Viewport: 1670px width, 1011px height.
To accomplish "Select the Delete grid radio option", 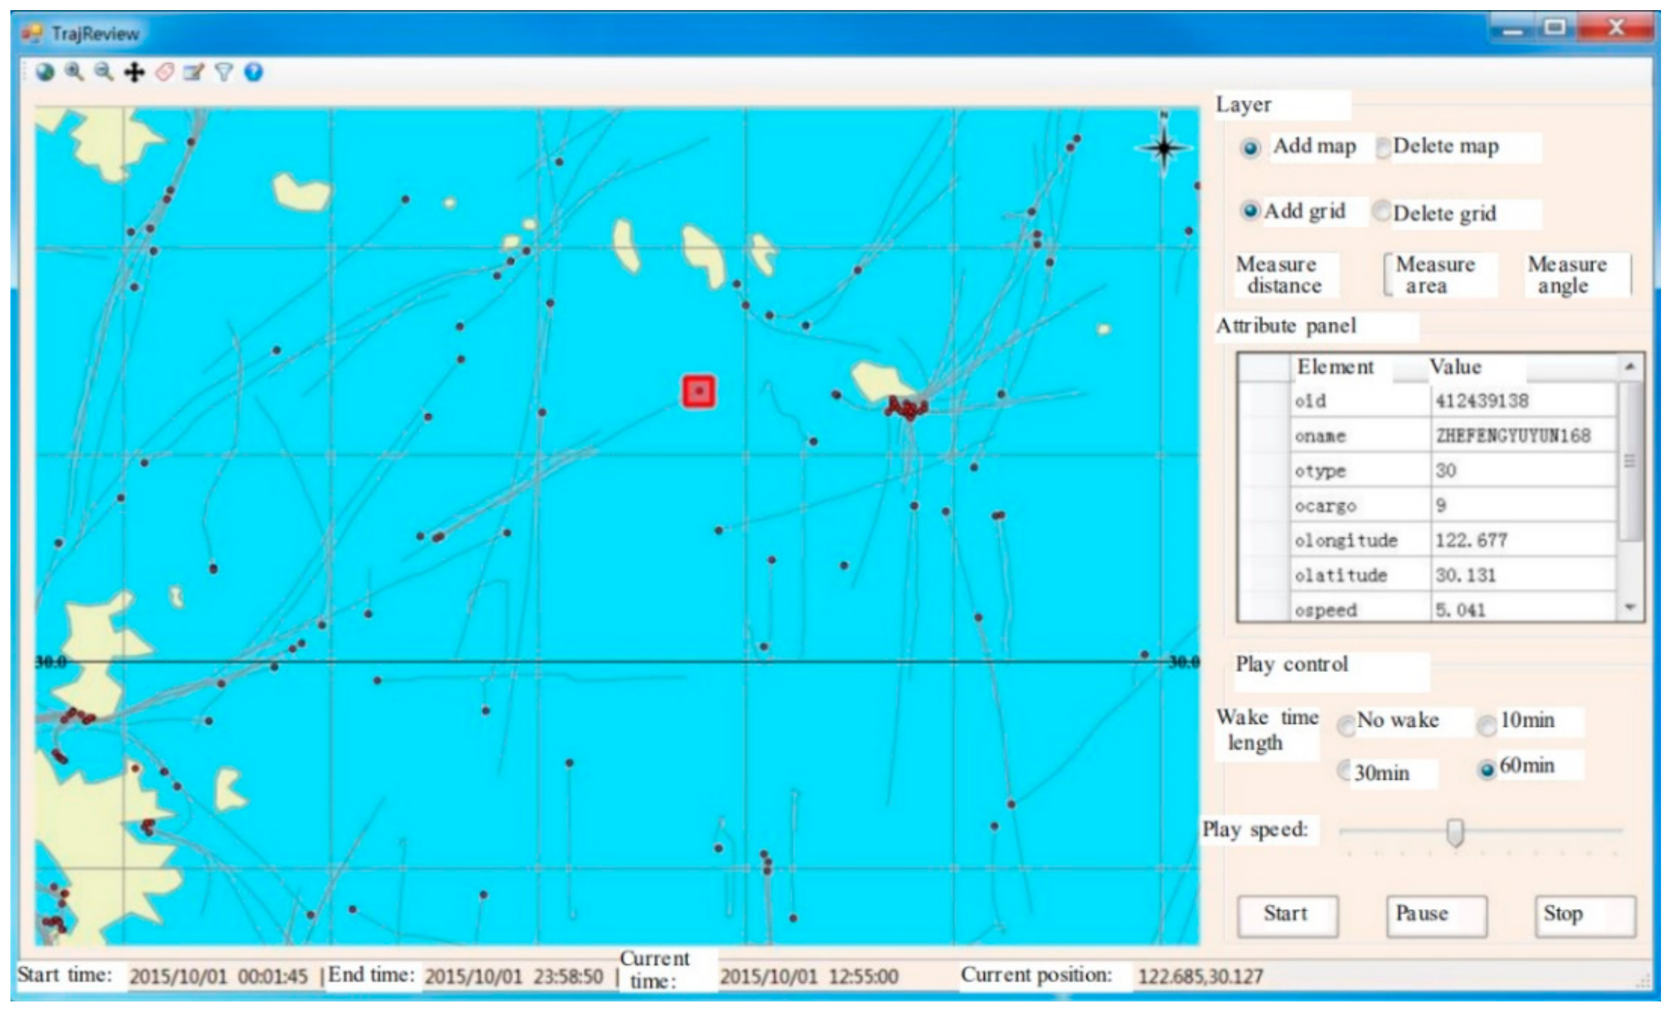I will (x=1381, y=212).
